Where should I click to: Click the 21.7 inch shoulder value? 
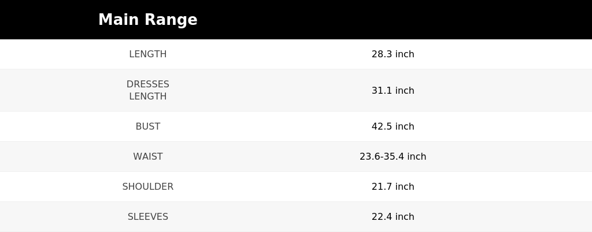[x=393, y=187]
